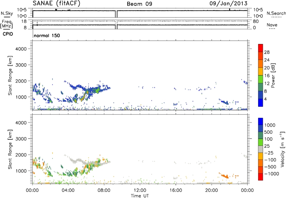Select the 'Freq. [MHz]' label
Screen dimensions: 286x198
[x=6, y=24]
